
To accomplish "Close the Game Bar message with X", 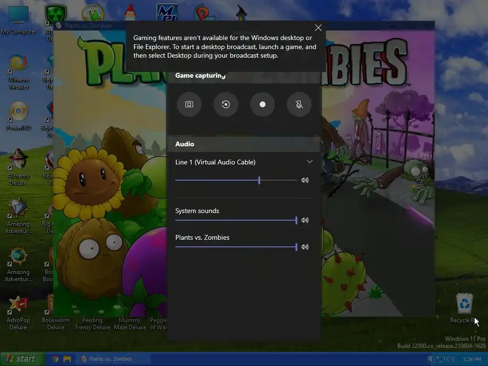I will (318, 28).
